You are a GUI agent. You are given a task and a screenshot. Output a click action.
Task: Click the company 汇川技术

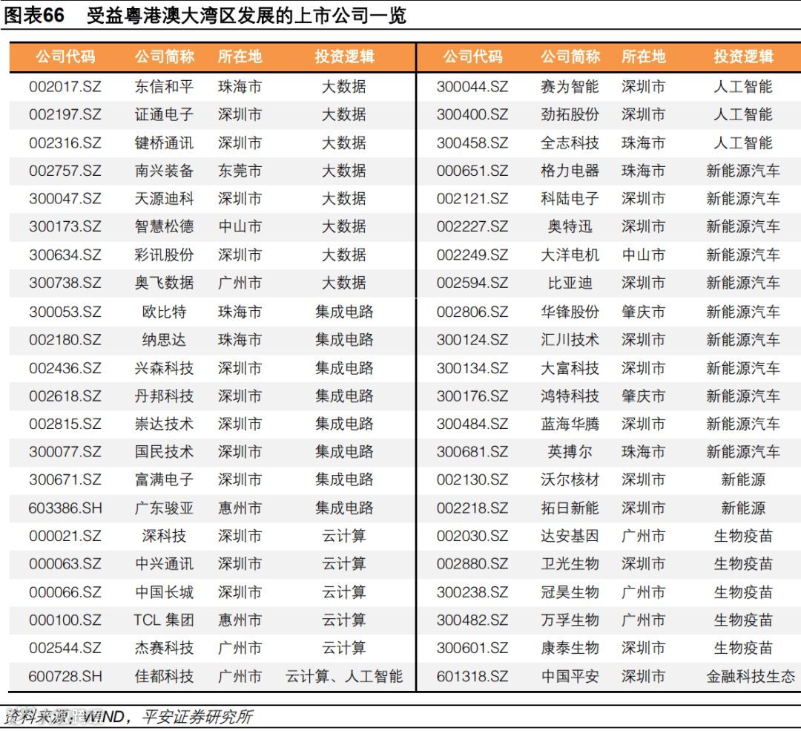tap(570, 339)
